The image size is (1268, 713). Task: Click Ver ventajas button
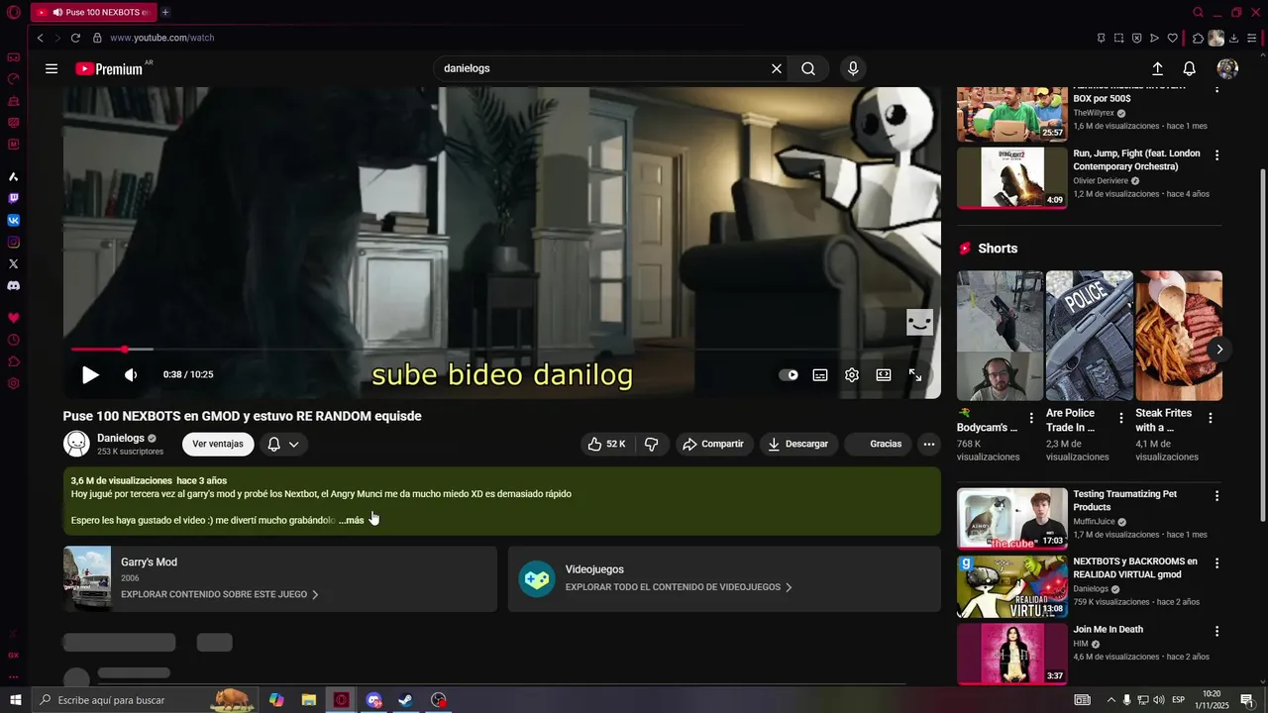pos(218,444)
